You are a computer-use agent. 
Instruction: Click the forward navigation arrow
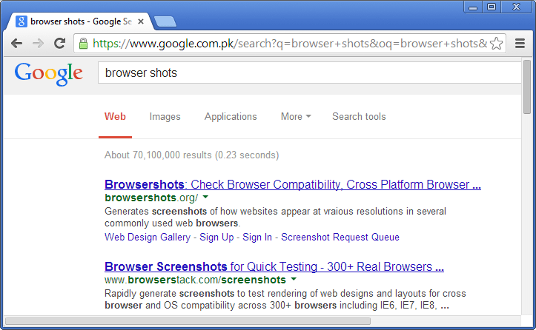(38, 44)
